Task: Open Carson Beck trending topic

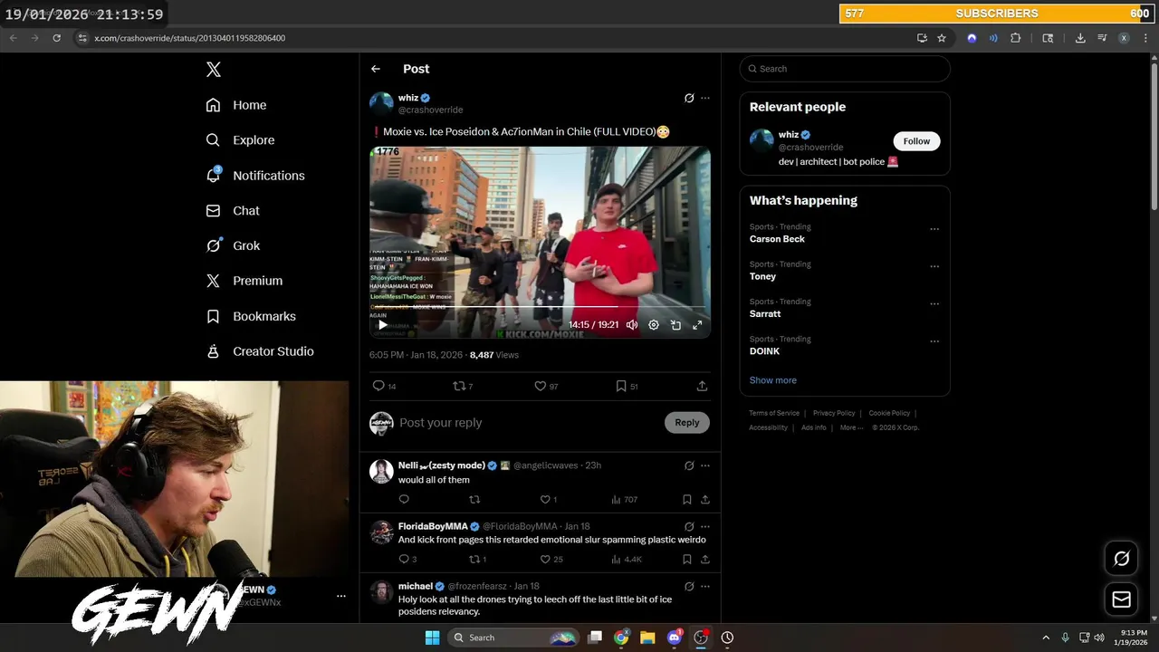Action: pos(777,239)
